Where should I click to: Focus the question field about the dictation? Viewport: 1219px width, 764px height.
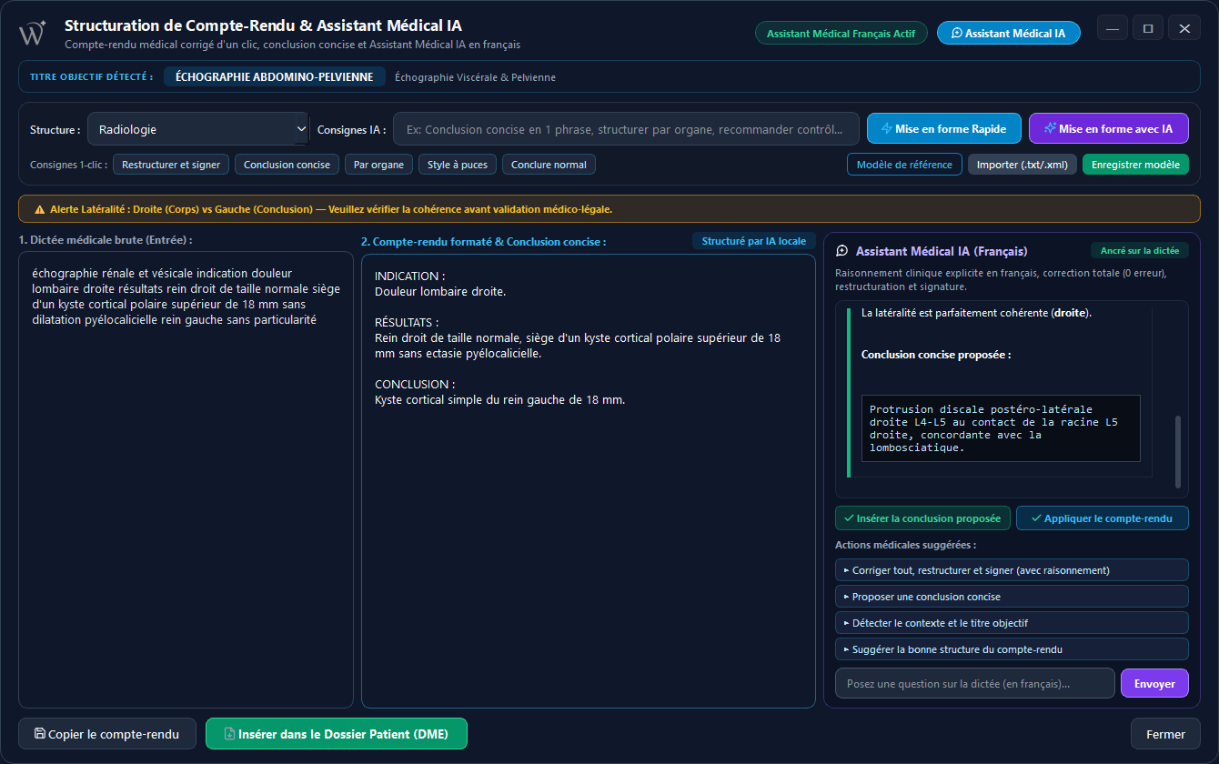pos(975,683)
